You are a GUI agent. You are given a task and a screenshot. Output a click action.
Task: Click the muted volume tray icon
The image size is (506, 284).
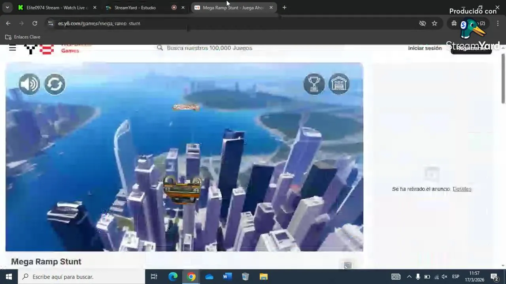pos(445,277)
